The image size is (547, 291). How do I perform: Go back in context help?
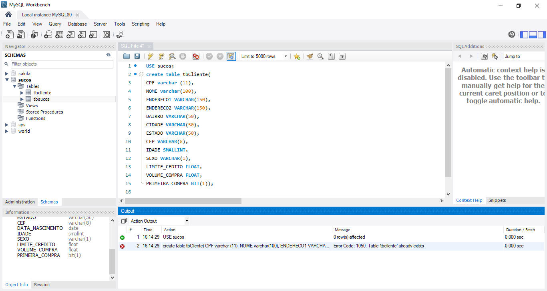coord(460,56)
